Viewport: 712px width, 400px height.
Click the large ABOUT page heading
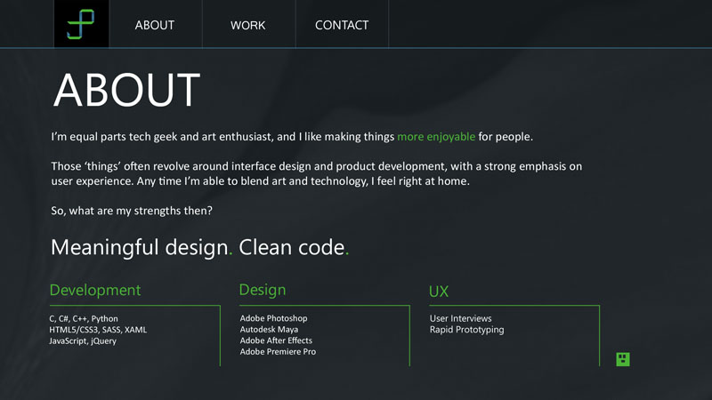tap(126, 90)
